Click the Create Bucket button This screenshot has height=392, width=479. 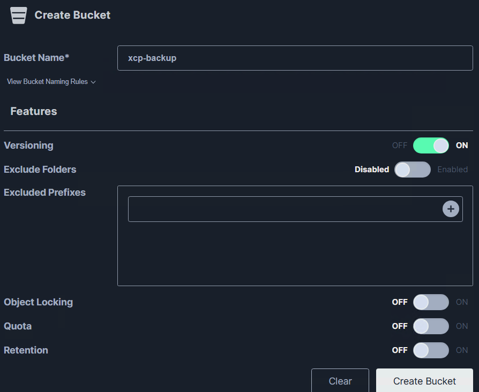[x=424, y=380]
